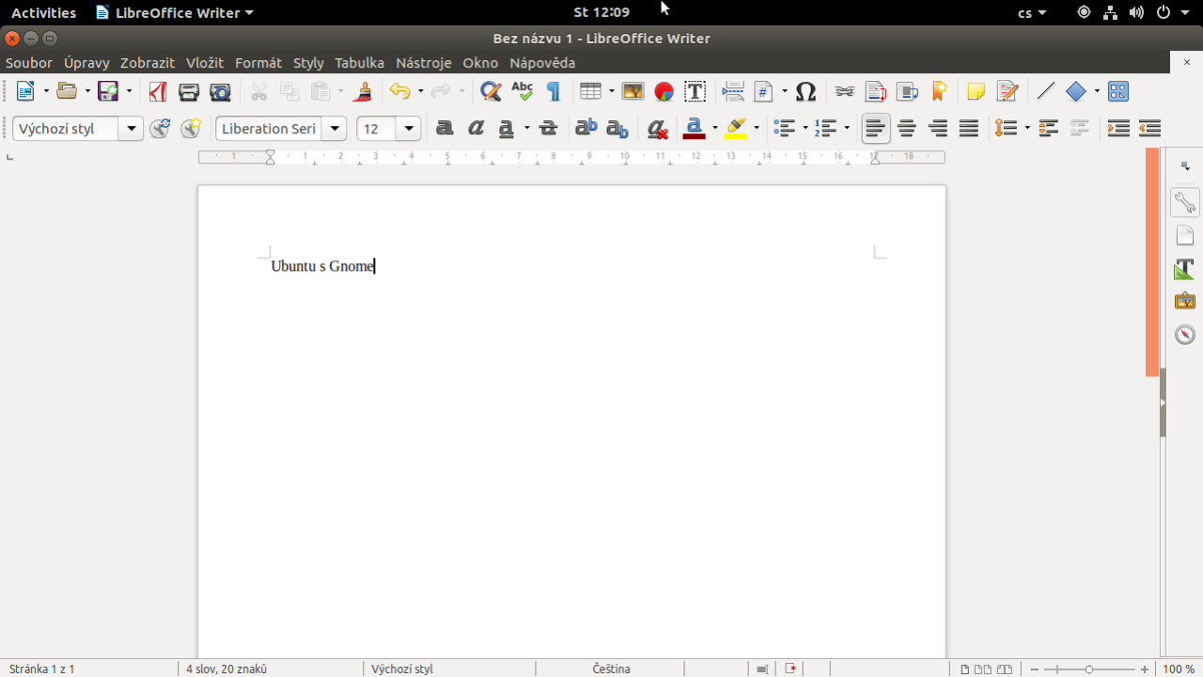The height and width of the screenshot is (677, 1203).
Task: Open the sidebar Gallery icon
Action: [x=1185, y=301]
